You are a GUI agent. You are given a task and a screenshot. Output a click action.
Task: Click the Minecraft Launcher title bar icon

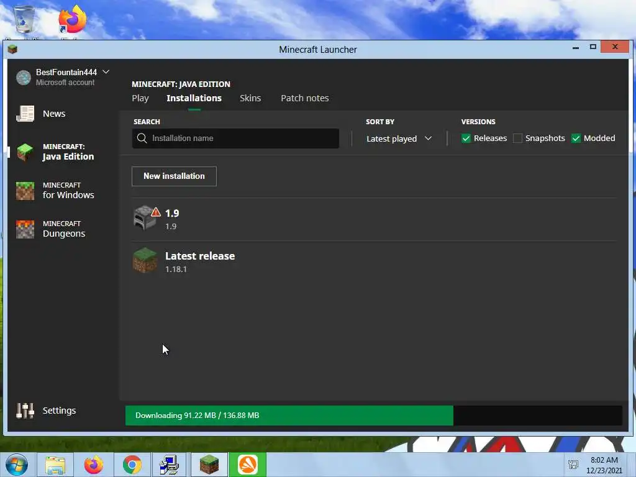coord(12,50)
